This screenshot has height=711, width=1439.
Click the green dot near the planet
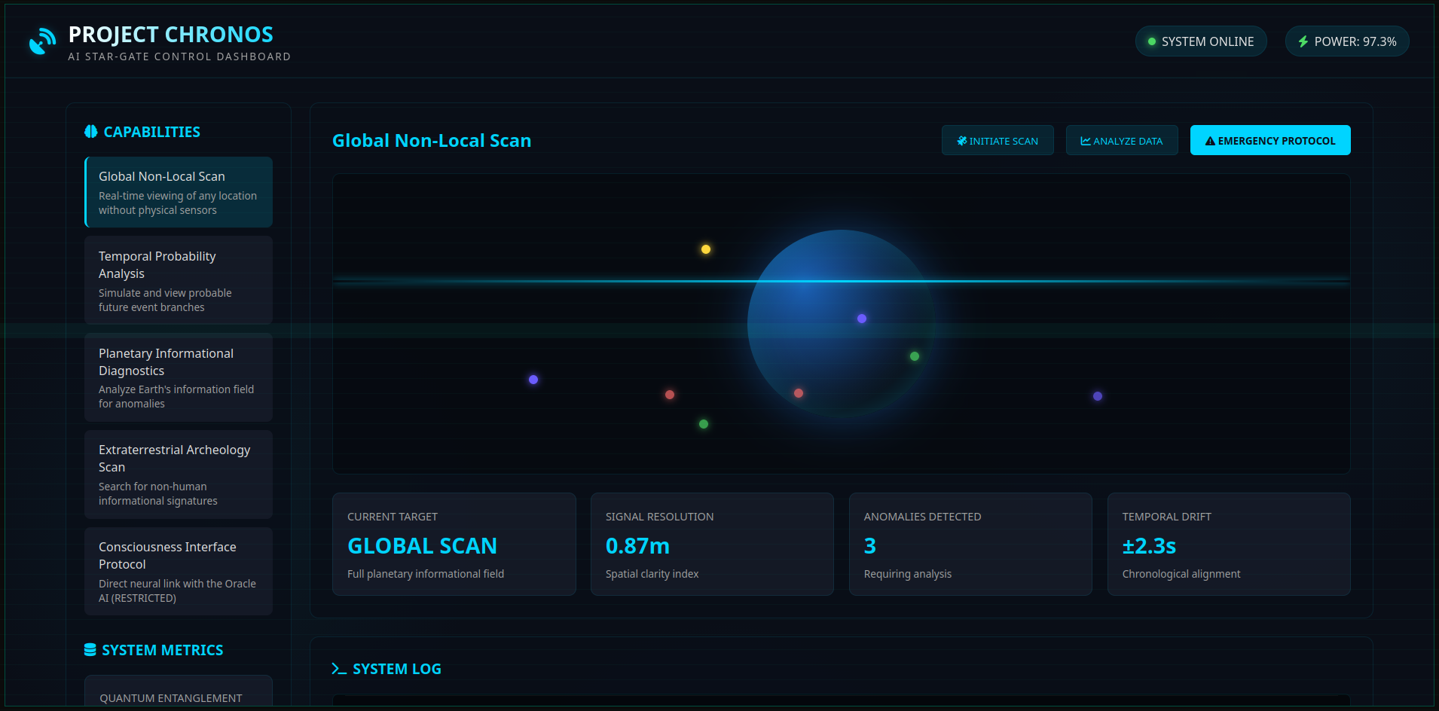(x=915, y=355)
